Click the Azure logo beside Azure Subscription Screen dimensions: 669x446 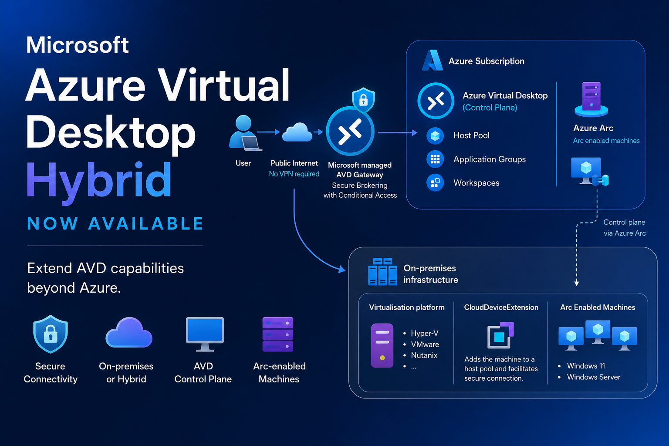(x=432, y=61)
